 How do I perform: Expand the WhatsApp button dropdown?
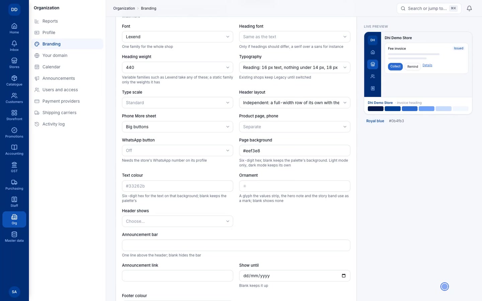coord(177,150)
